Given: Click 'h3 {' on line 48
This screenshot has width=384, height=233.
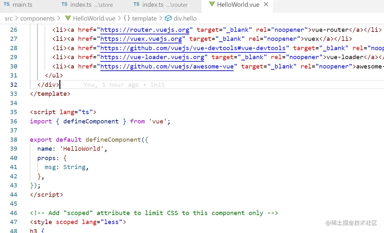Looking at the screenshot, I should click(x=37, y=230).
